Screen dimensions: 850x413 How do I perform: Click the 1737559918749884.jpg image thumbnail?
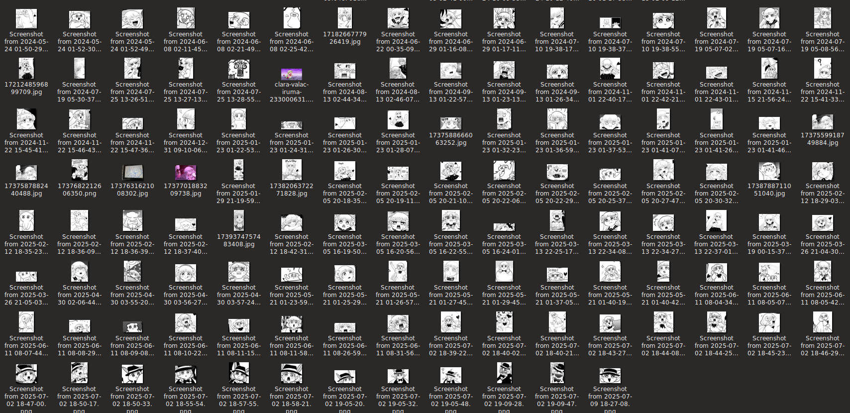(x=823, y=122)
